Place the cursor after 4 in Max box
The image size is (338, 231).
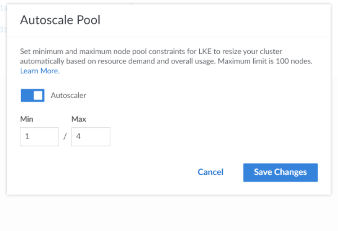tap(82, 137)
